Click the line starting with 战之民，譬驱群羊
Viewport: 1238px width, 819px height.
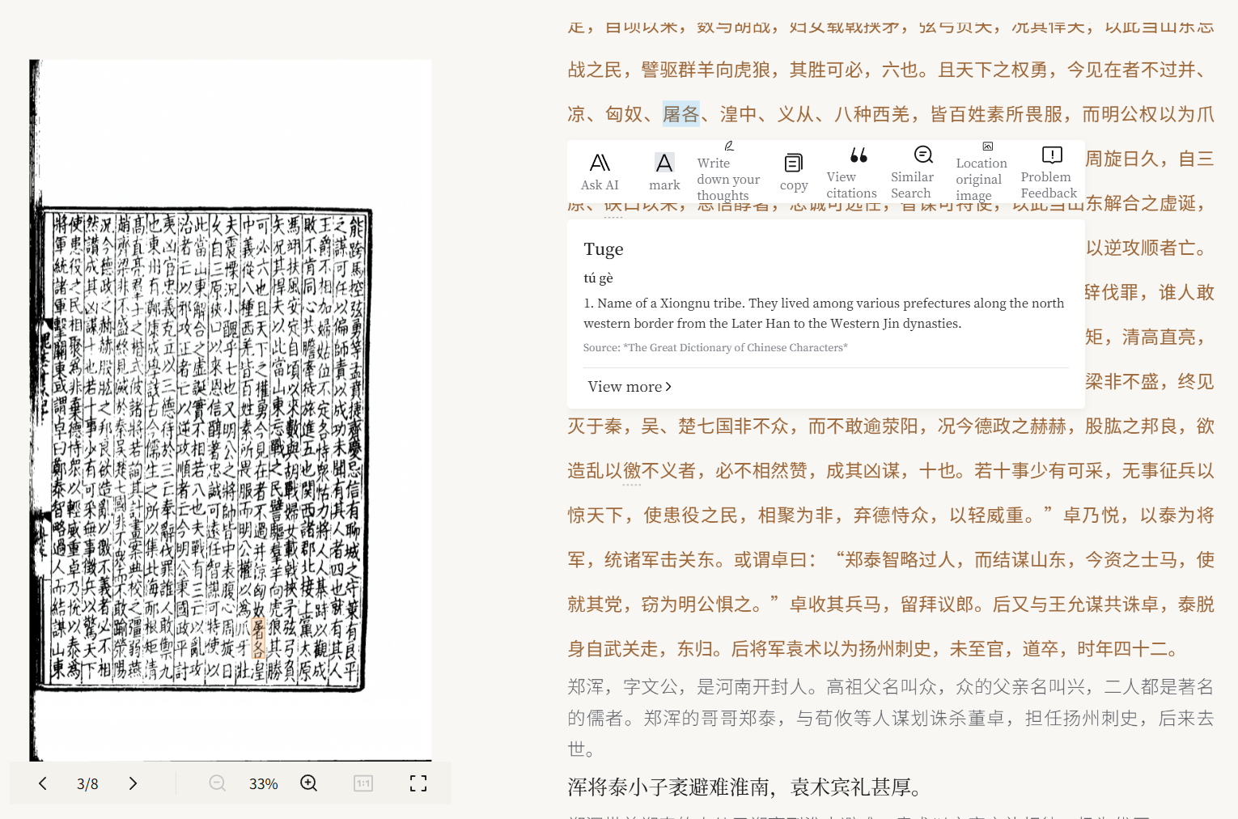891,70
